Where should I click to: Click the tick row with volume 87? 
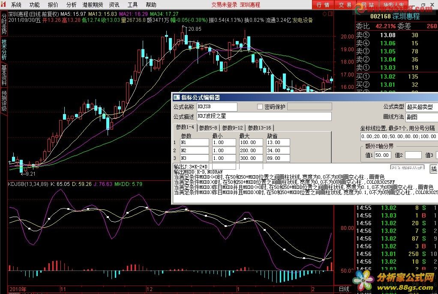coord(397,238)
